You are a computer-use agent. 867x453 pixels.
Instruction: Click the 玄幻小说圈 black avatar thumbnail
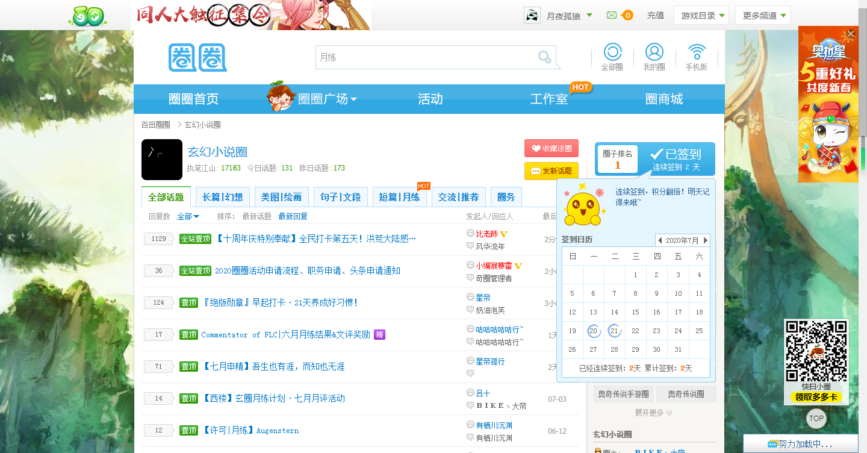162,160
